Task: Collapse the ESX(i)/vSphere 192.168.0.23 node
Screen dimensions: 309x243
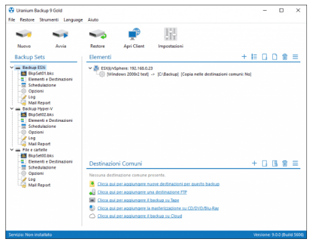Action: click(x=90, y=68)
